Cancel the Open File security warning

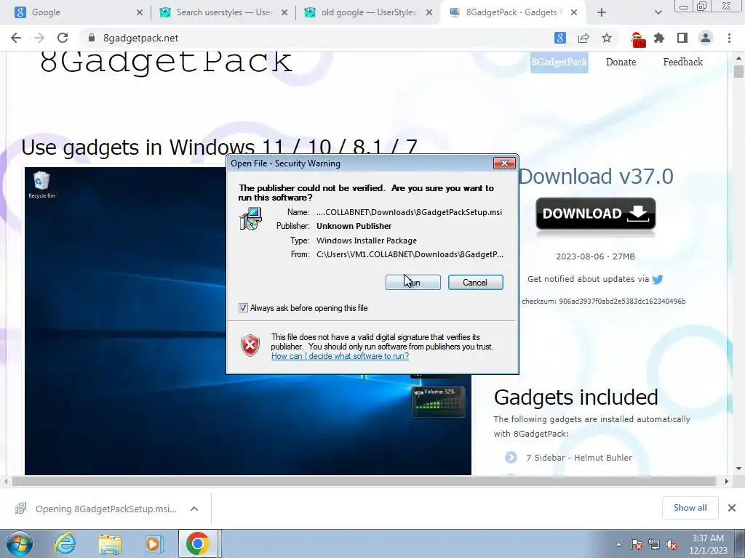tap(475, 283)
